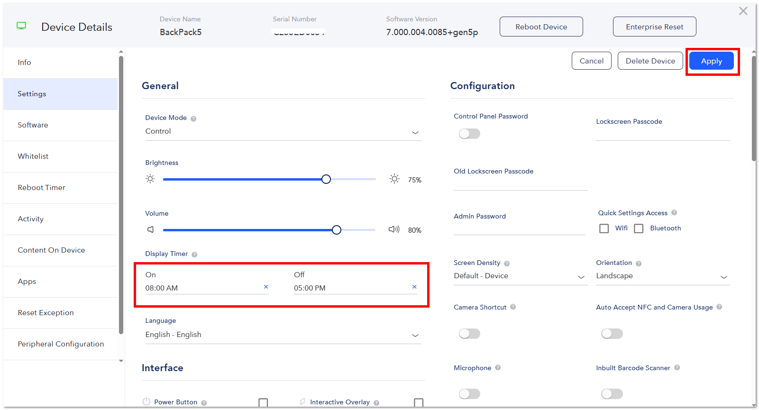Go to Reboot Timer tab
This screenshot has width=759, height=410.
coord(60,188)
